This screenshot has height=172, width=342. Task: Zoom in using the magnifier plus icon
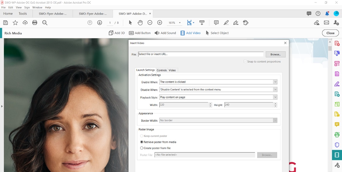[x=160, y=22]
